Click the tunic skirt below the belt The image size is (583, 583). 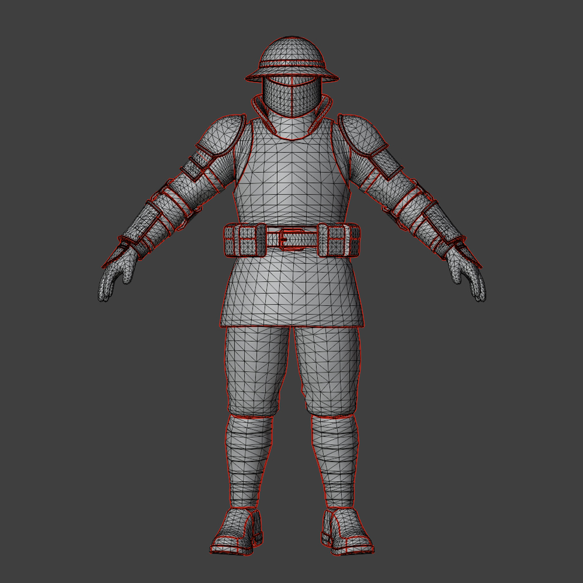(292, 288)
